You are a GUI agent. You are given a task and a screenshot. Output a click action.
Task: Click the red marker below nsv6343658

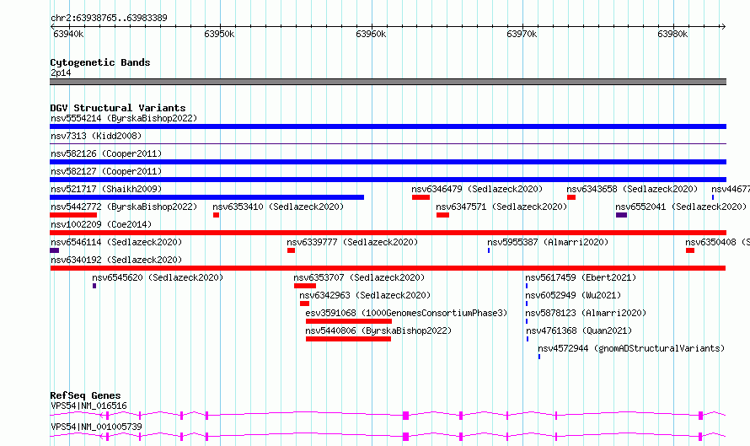pyautogui.click(x=571, y=197)
